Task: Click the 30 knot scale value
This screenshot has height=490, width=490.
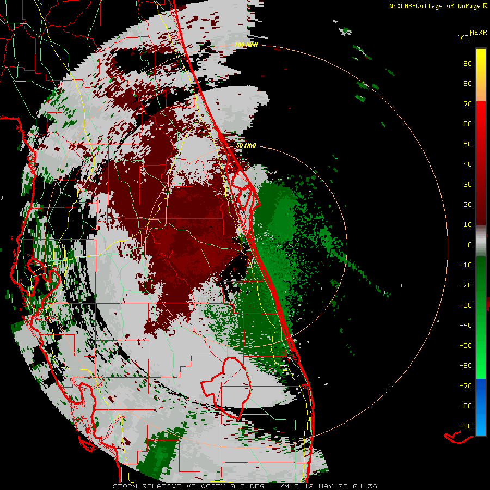Action: [468, 185]
